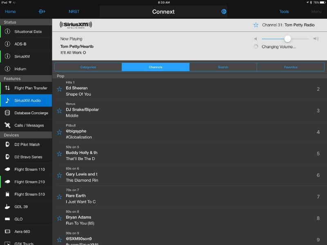Tap the SiriusXM satellite radio logo
The image size is (327, 245).
click(x=76, y=25)
